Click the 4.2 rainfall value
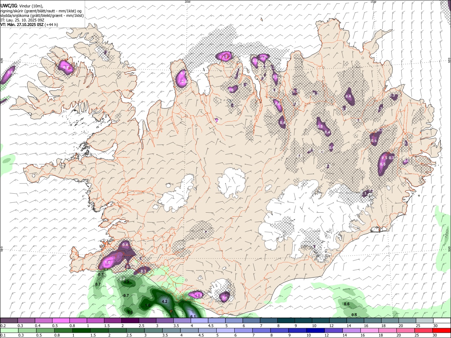The width and height of the screenshot is (451, 338). tap(164, 301)
